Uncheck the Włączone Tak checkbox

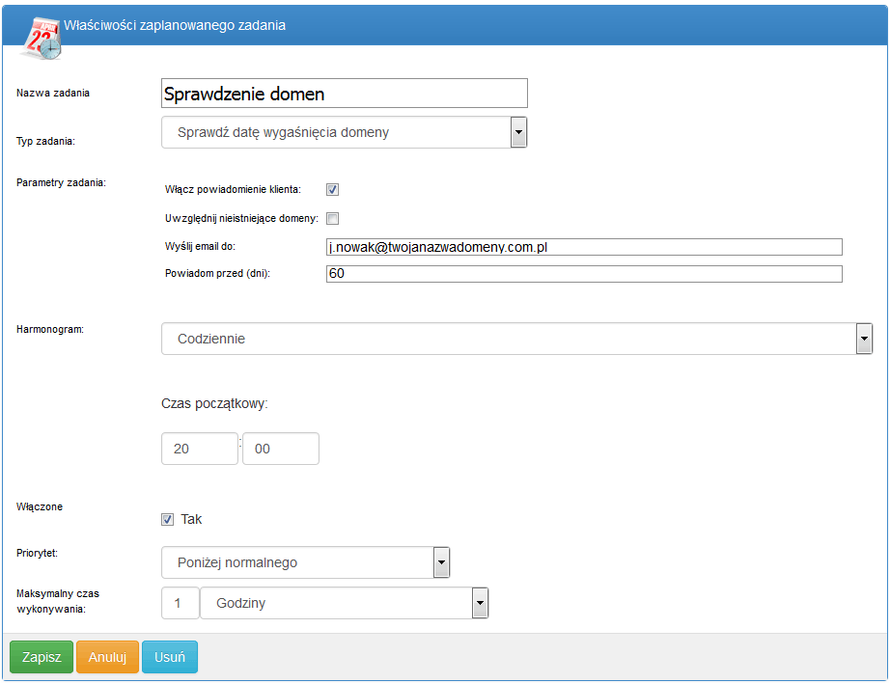(167, 519)
